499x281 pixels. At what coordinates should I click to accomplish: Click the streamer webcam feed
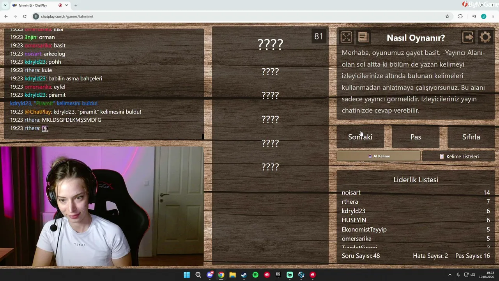(x=101, y=206)
